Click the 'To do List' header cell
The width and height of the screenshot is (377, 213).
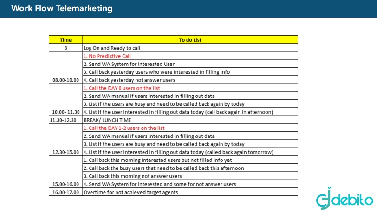[190, 39]
